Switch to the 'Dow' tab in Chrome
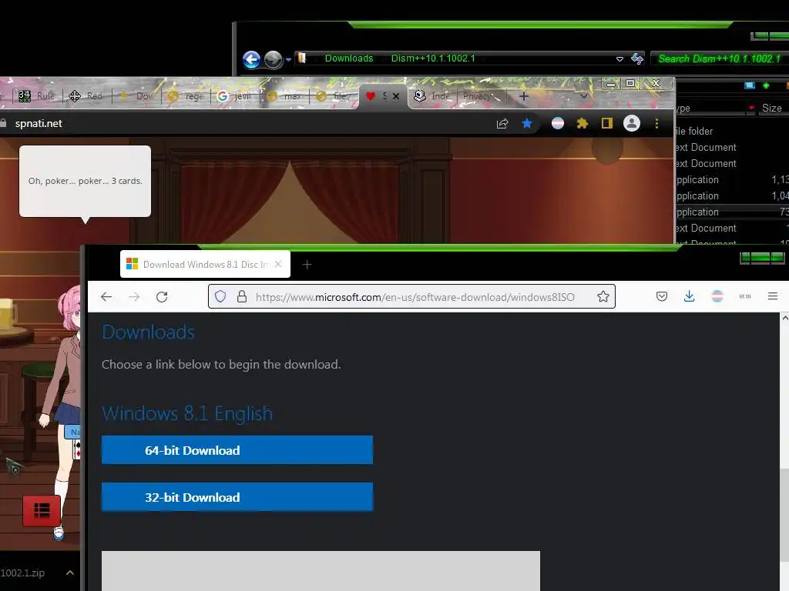This screenshot has width=789, height=591. click(x=136, y=96)
